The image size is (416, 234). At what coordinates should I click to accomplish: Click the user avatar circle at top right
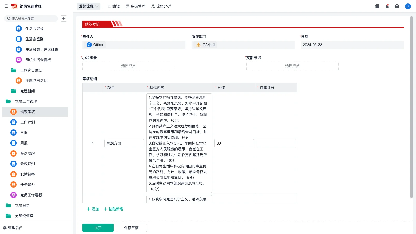point(408,6)
